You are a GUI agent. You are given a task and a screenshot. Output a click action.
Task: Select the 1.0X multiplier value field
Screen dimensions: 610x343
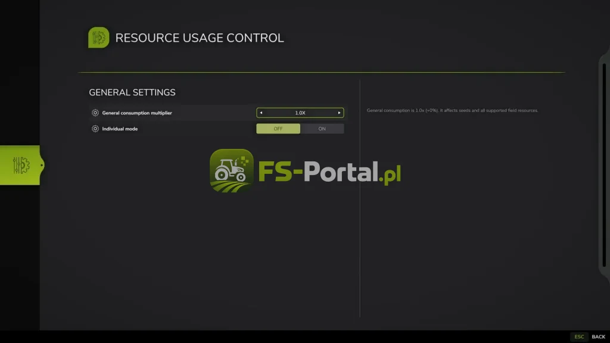300,113
